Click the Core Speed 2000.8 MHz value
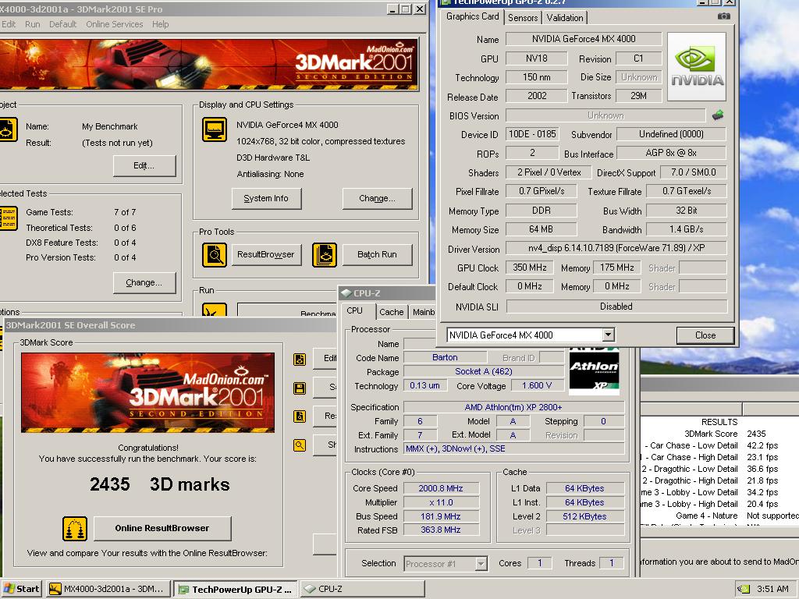Image resolution: width=799 pixels, height=599 pixels. tap(441, 488)
